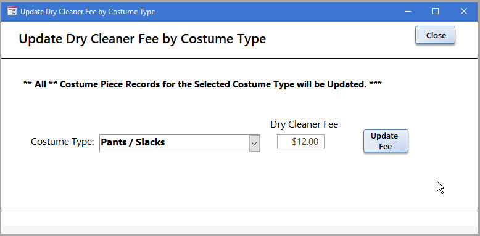
Task: Click the Update Fee button
Action: 386,141
